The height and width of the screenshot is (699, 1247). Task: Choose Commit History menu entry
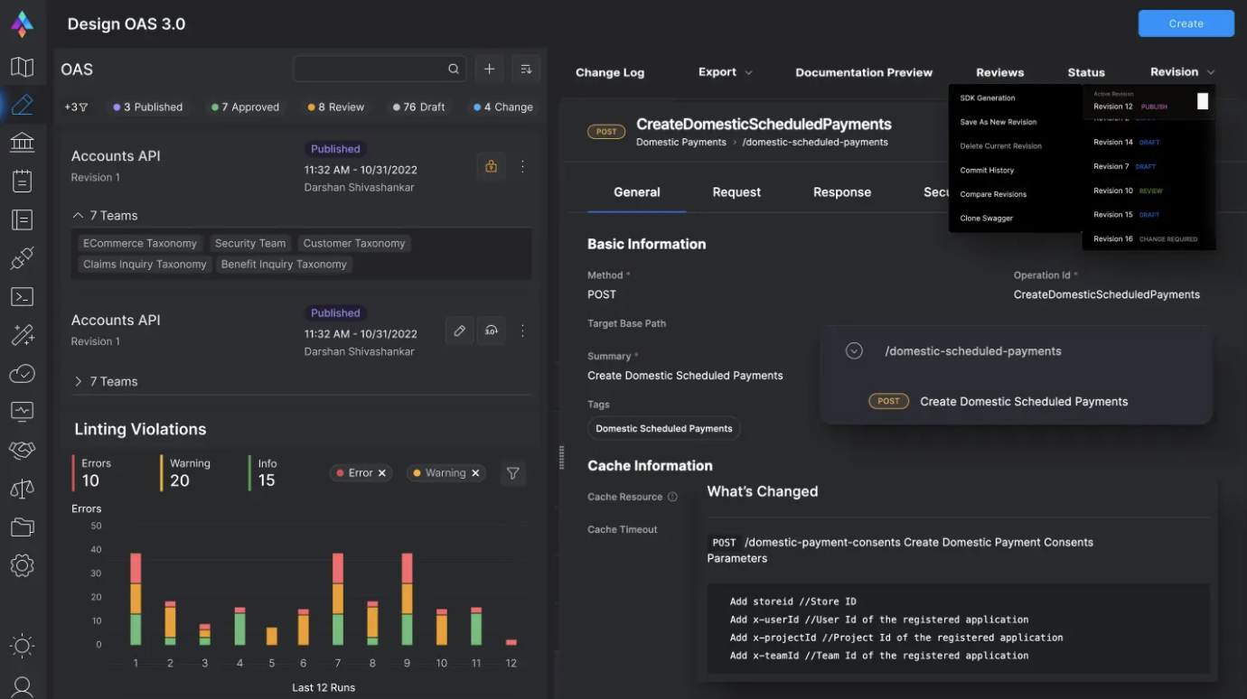click(987, 171)
